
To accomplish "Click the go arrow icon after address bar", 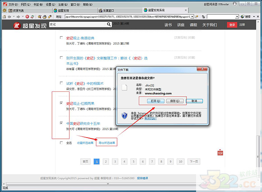I will click(197, 17).
